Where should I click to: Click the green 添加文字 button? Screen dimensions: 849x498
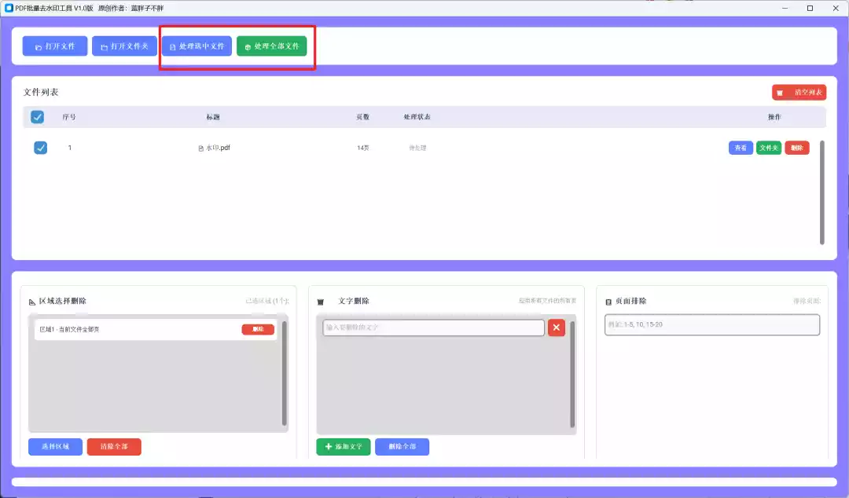click(x=344, y=447)
